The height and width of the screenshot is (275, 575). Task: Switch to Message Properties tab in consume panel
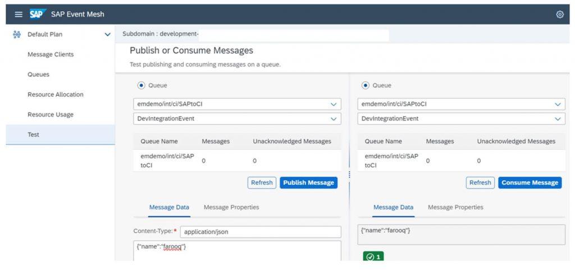click(x=455, y=207)
